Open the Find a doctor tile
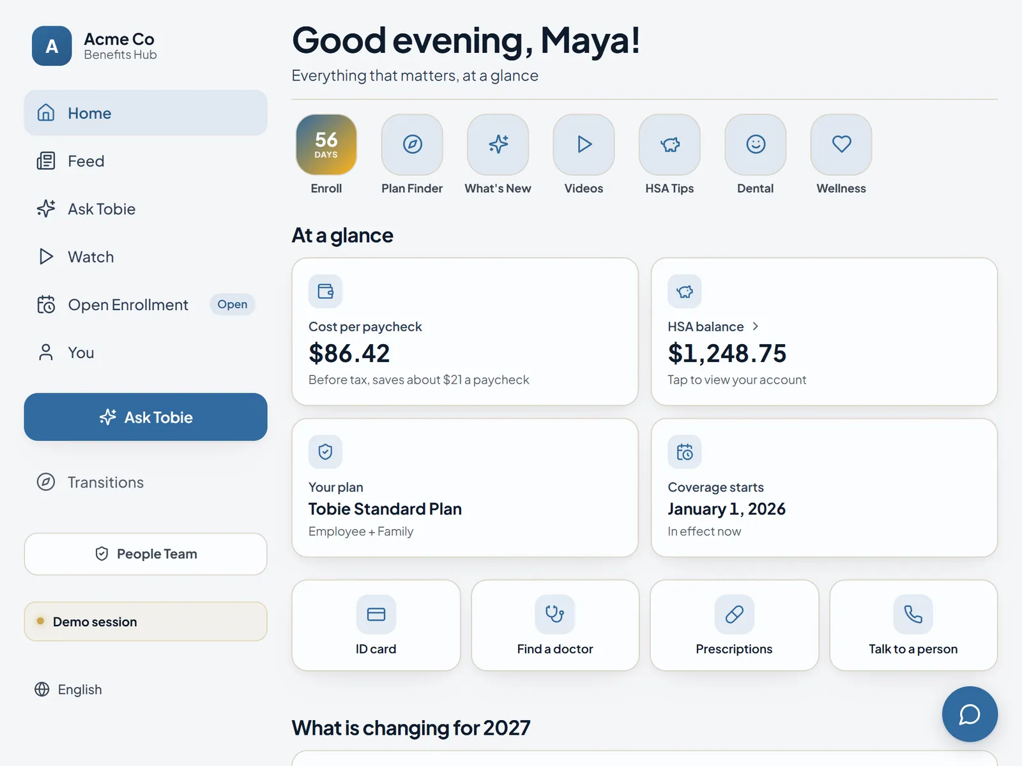 tap(555, 625)
